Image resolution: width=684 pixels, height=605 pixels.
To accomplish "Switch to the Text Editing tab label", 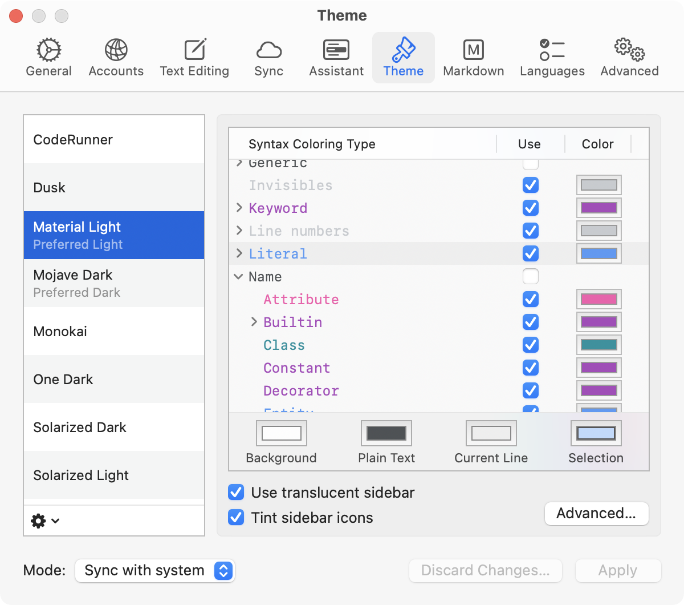I will point(195,71).
